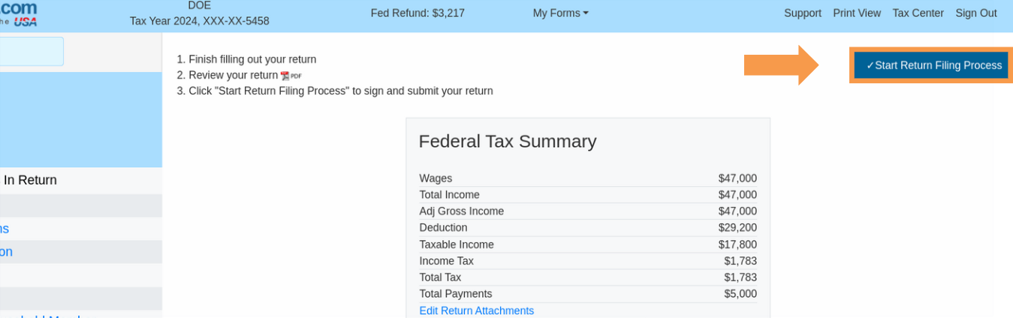Click the Federal Tax Summary heading
This screenshot has width=1013, height=318.
click(508, 141)
